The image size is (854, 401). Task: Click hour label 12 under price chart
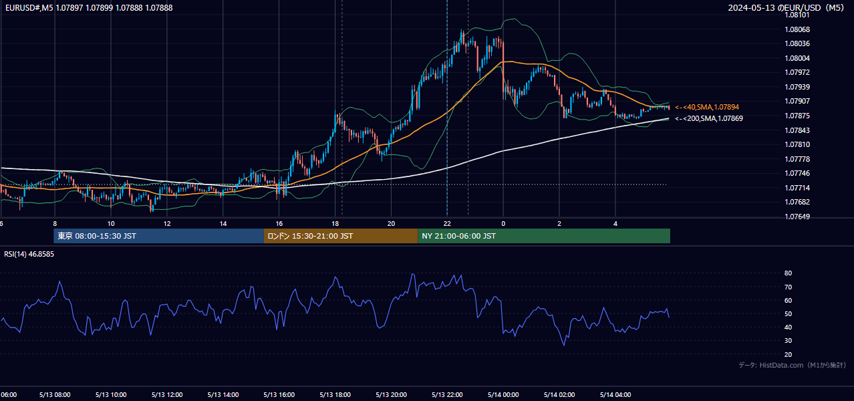(x=167, y=223)
